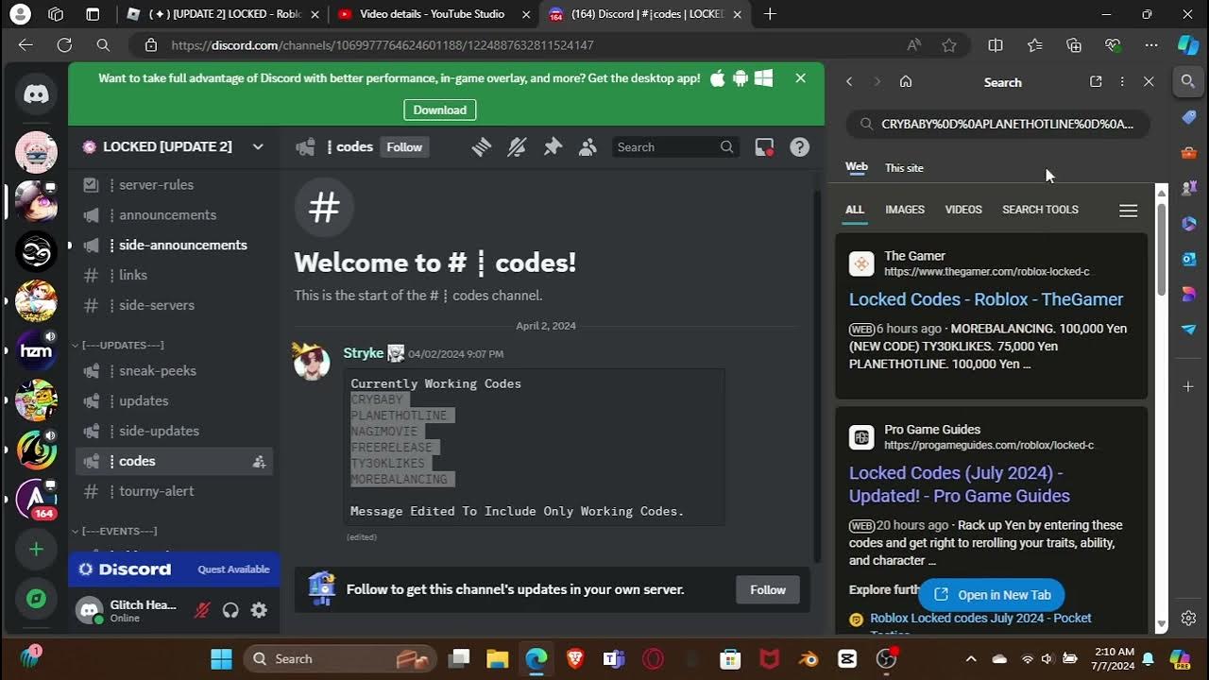This screenshot has width=1209, height=680.
Task: Create invite icon on codes channel
Action: coord(259,462)
